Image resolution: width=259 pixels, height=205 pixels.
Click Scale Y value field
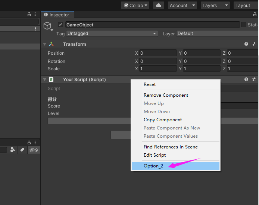point(202,69)
